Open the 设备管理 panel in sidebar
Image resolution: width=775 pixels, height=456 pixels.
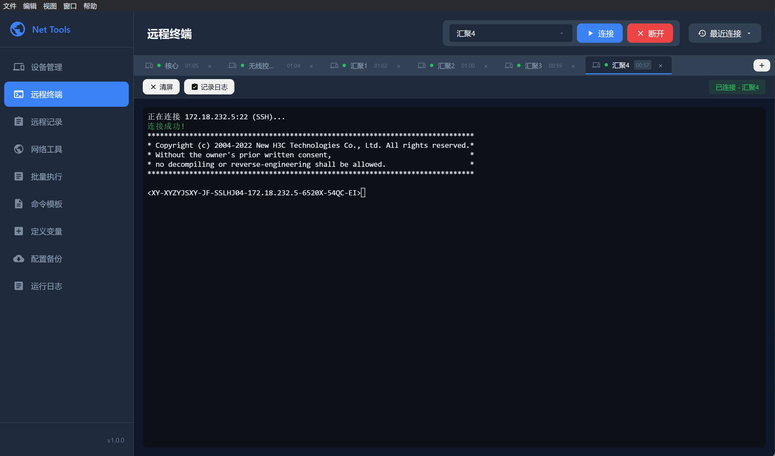pos(46,67)
